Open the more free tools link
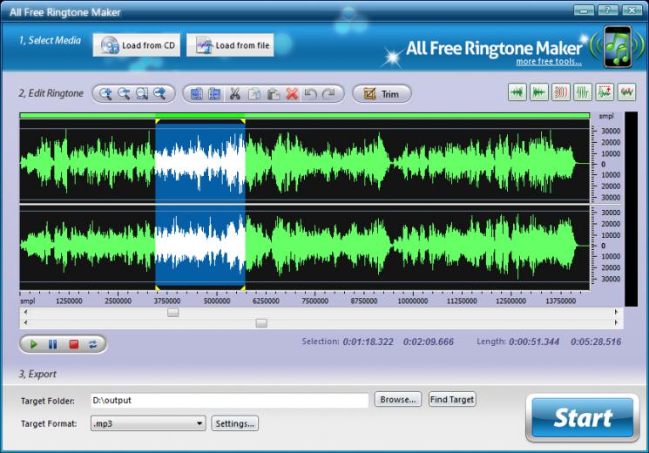This screenshot has height=453, width=649. coord(549,62)
